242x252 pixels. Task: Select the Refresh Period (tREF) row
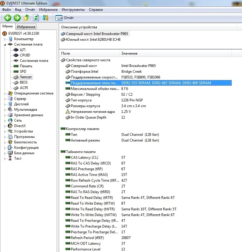(149, 238)
